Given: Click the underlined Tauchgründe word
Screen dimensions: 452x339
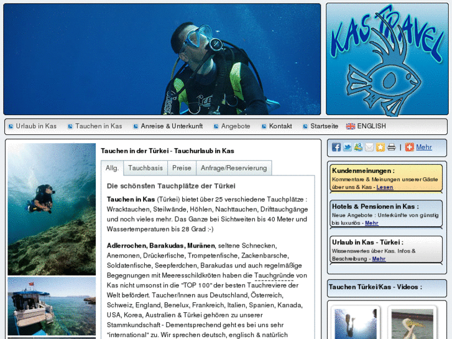Looking at the screenshot, I should pyautogui.click(x=274, y=276).
